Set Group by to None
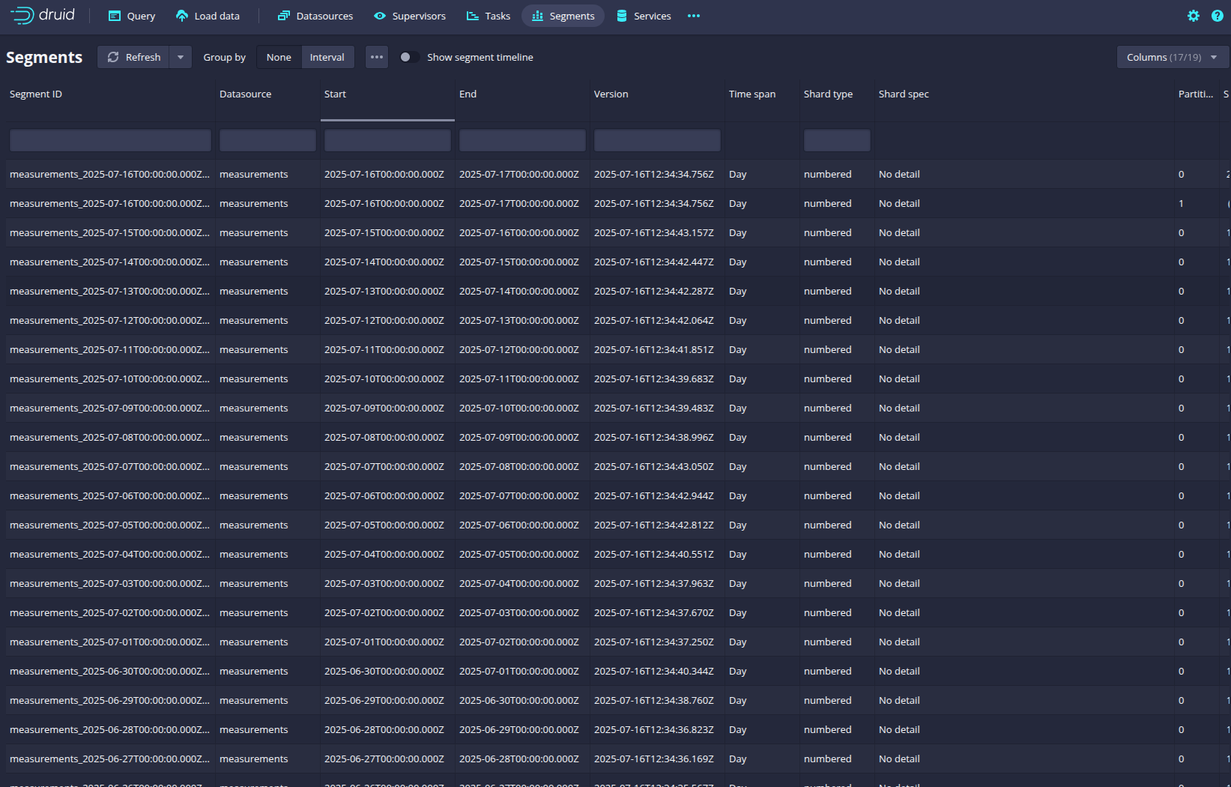1231x787 pixels. [279, 57]
